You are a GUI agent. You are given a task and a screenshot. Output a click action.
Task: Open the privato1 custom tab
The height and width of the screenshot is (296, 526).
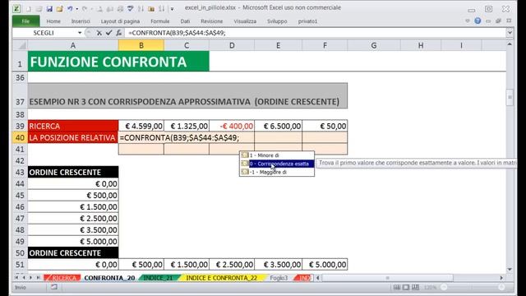coord(307,21)
